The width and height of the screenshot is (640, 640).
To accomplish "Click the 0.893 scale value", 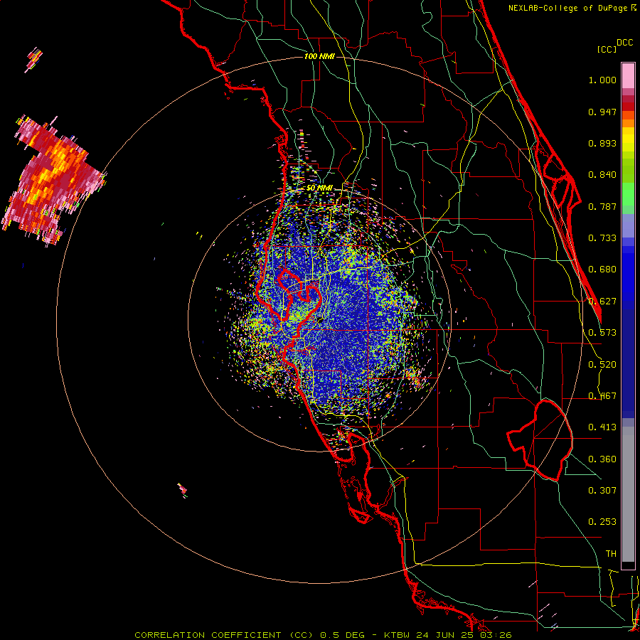I will click(602, 143).
